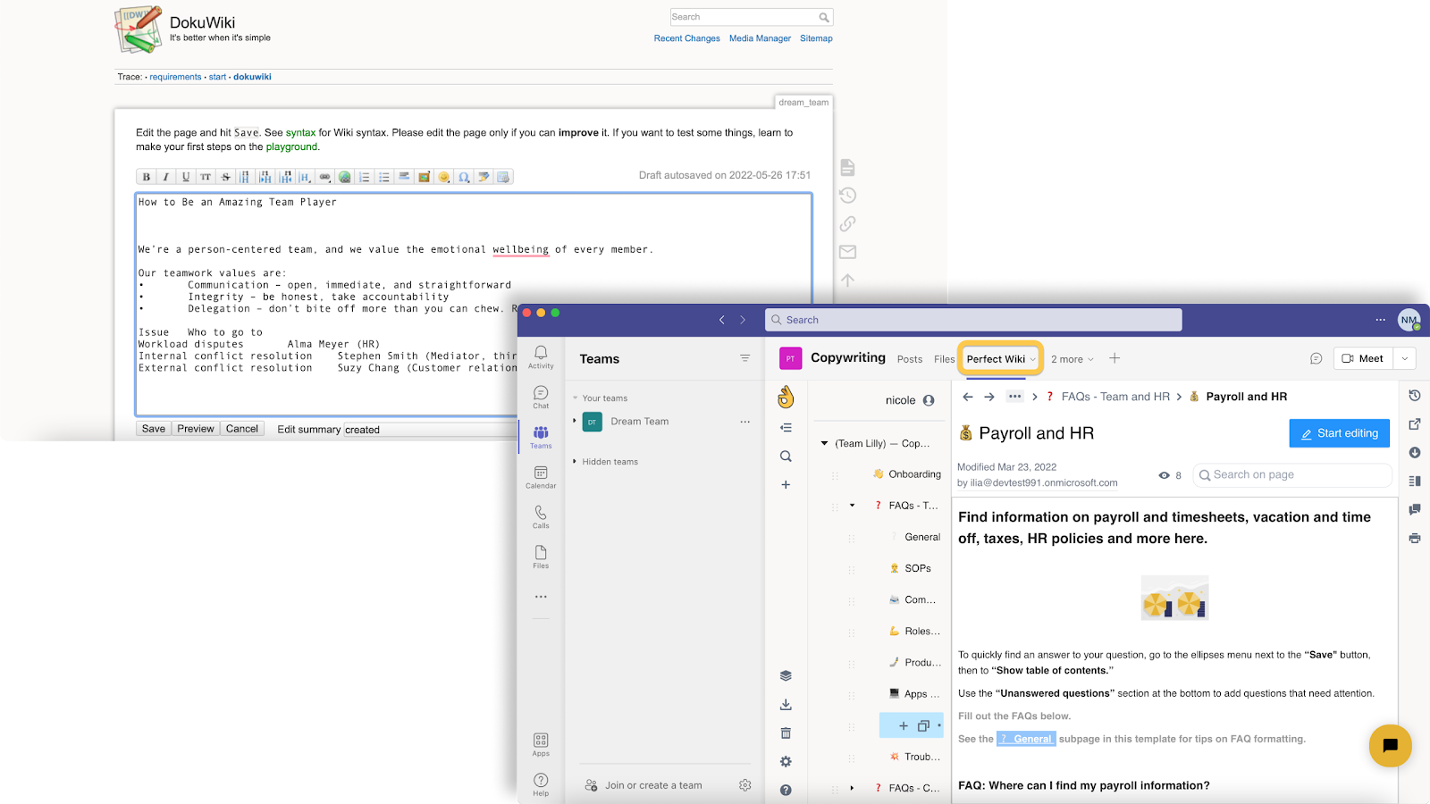This screenshot has width=1430, height=804.
Task: Expand the FAQs - C... tree node
Action: click(x=852, y=788)
